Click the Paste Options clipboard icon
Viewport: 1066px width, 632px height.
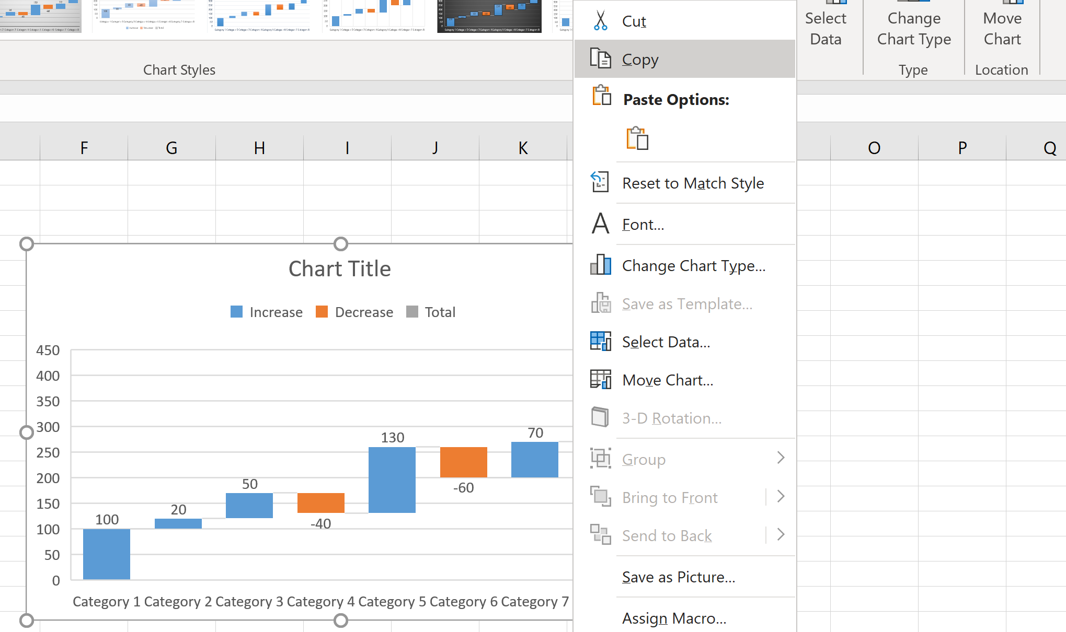point(601,97)
